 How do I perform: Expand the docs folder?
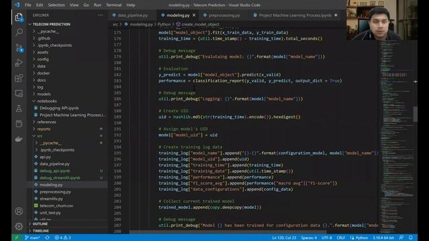pyautogui.click(x=42, y=80)
